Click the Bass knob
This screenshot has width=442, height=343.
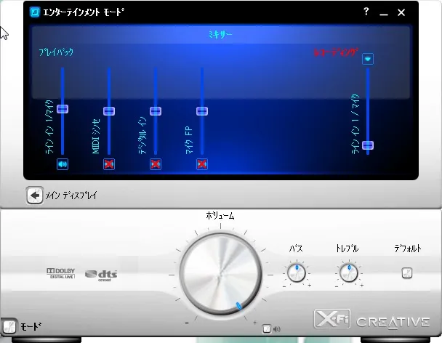click(x=296, y=273)
